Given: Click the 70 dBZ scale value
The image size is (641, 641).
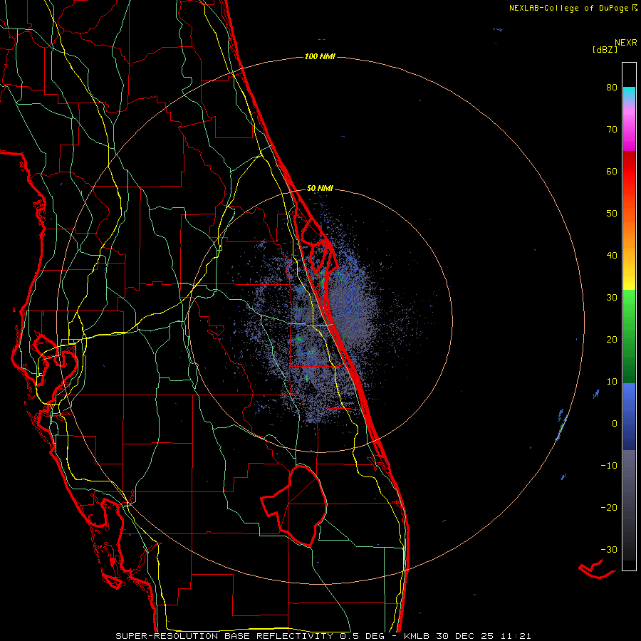Looking at the screenshot, I should tap(612, 129).
